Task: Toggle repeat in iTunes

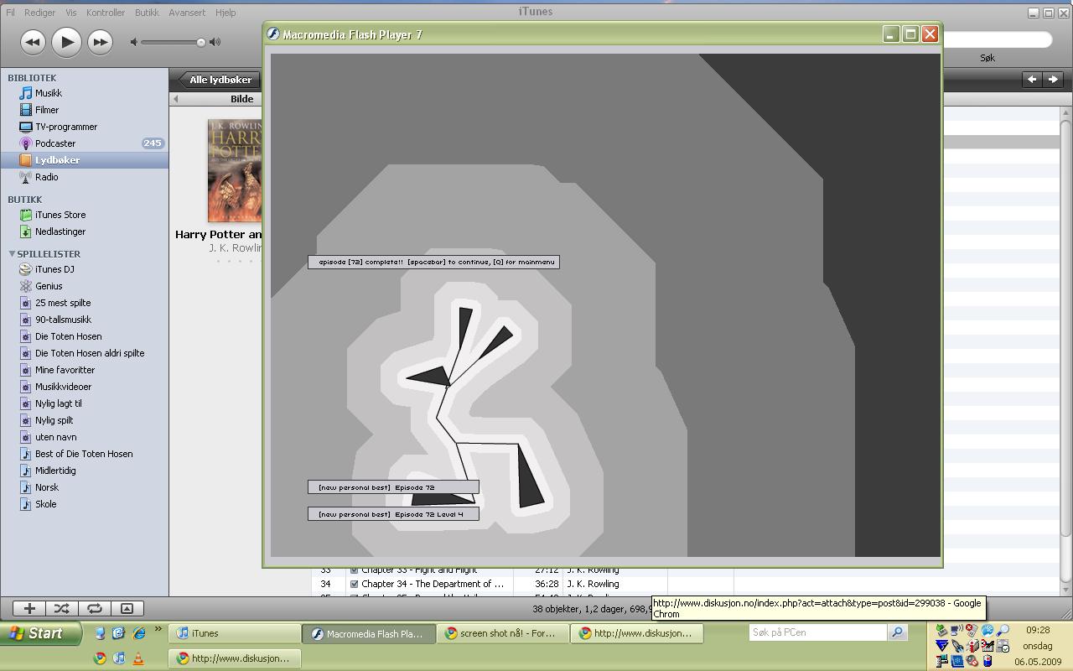Action: pyautogui.click(x=94, y=608)
